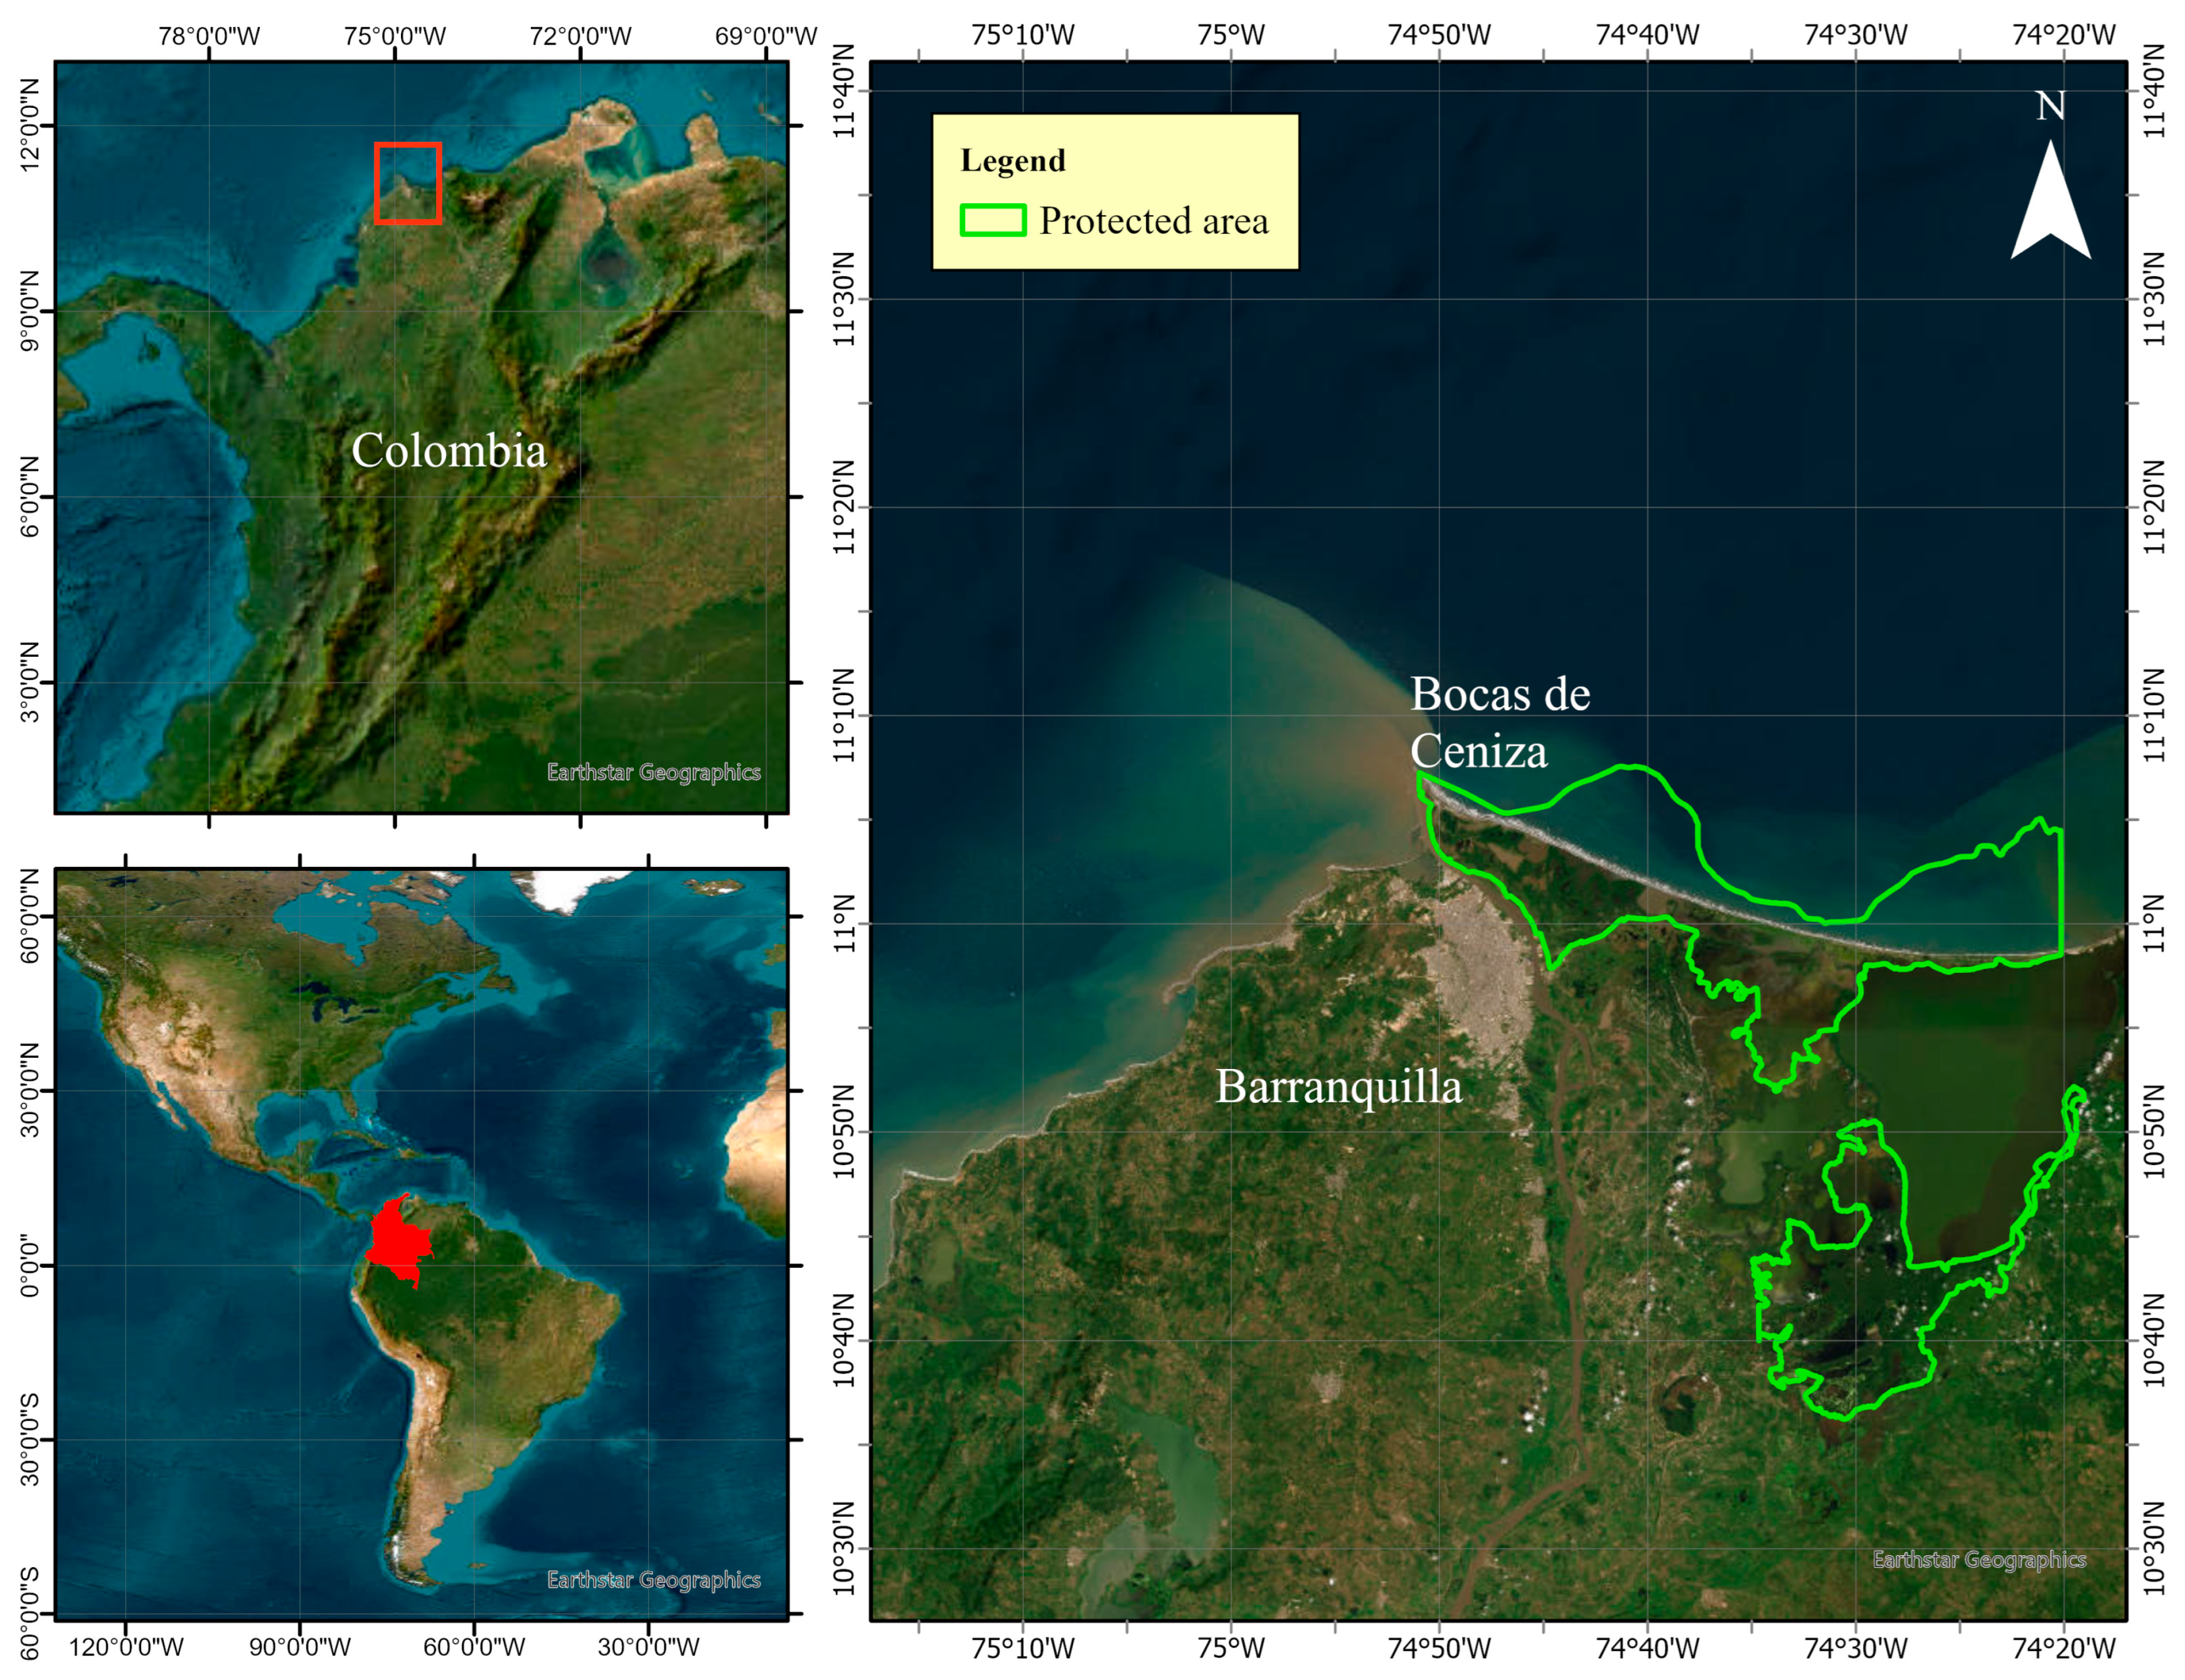Click the 11°N left axis label of main map
2185x1680 pixels.
tap(845, 923)
